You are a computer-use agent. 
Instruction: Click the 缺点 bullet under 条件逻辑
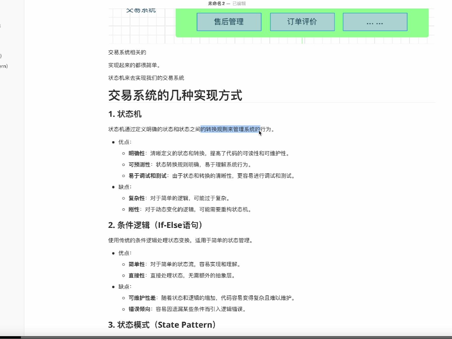coord(125,287)
